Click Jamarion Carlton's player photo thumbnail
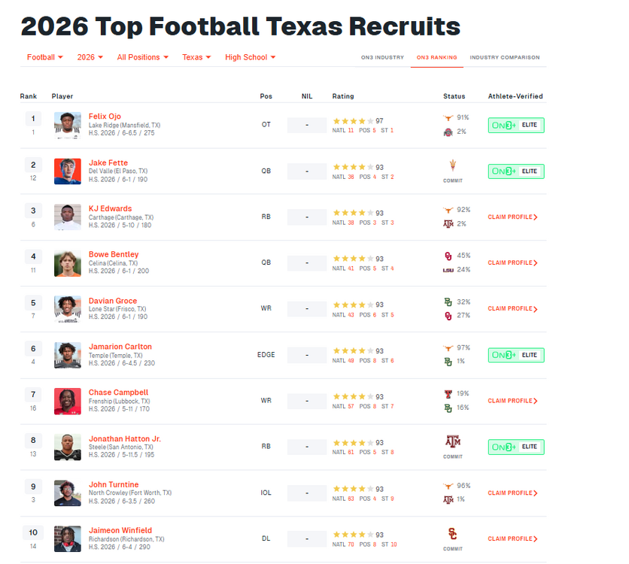Screen dimensions: 629x564 (x=68, y=356)
